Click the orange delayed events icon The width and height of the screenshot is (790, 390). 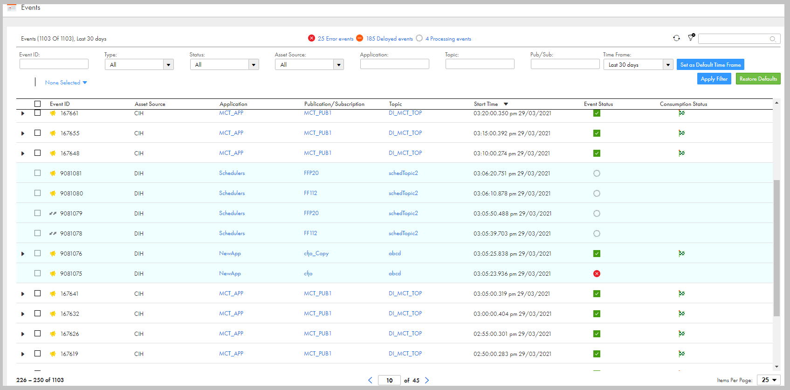[x=359, y=38]
